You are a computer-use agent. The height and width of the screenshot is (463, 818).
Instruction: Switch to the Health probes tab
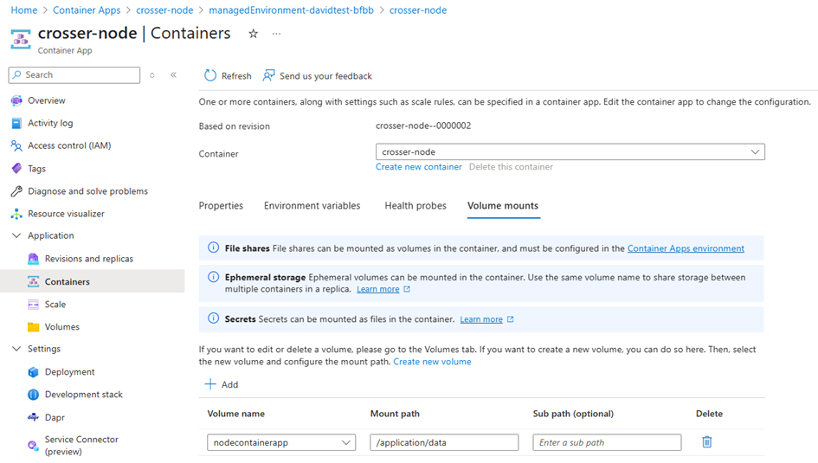point(415,205)
